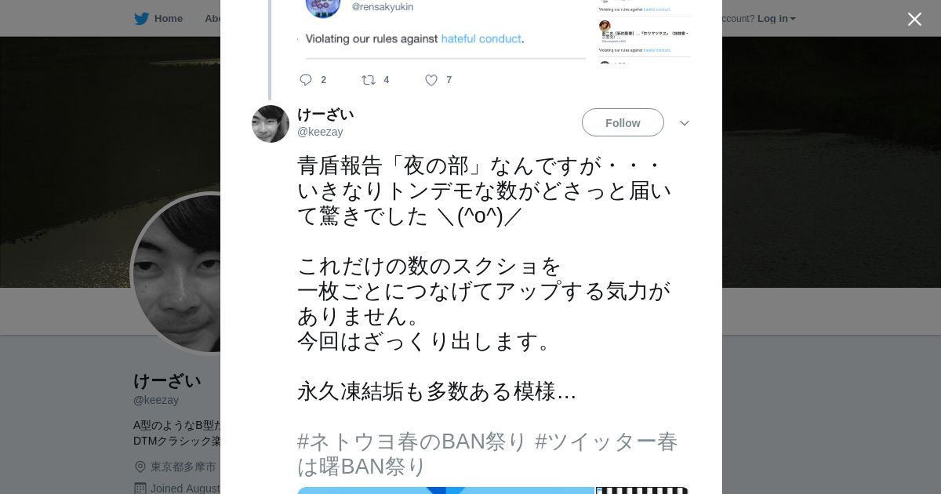941x494 pixels.
Task: Expand tweet options chevron beside Follow
Action: (x=685, y=123)
